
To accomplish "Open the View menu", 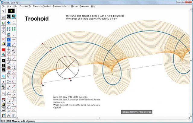I will tap(9, 6).
